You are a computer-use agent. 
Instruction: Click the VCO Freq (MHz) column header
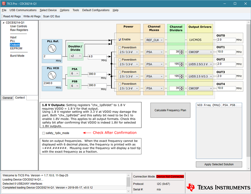(209, 105)
